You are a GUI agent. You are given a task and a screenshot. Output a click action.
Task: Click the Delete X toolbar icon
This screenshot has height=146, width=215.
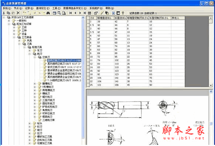coord(18,13)
